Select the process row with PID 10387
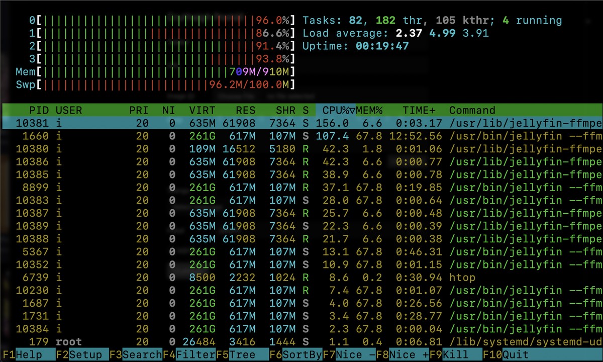 click(x=301, y=213)
